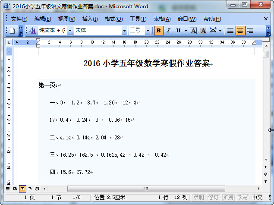Click the 1/8 page count in status bar
The height and width of the screenshot is (205, 274).
(x=77, y=198)
